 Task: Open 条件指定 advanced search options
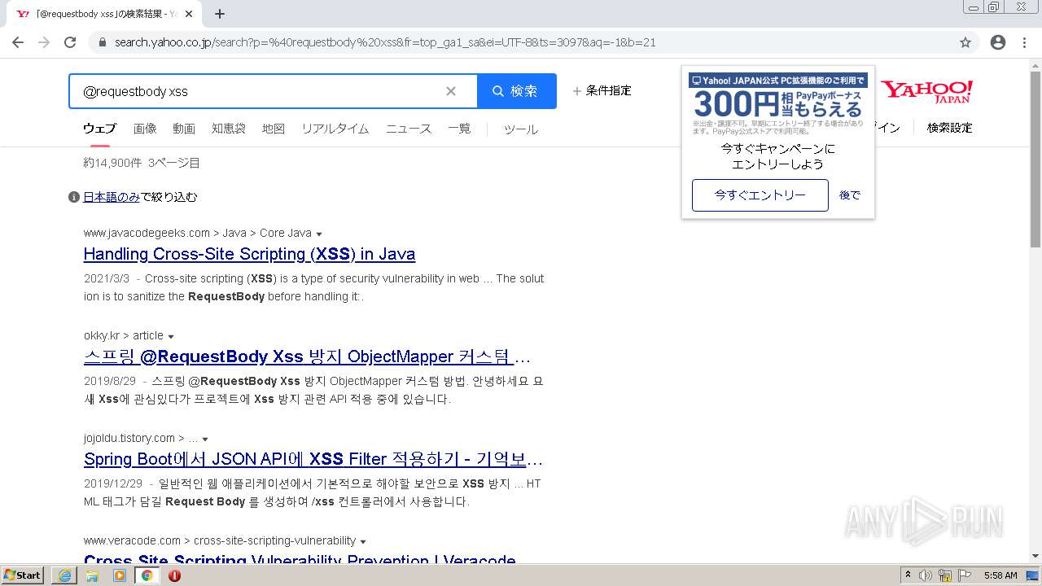[x=602, y=90]
